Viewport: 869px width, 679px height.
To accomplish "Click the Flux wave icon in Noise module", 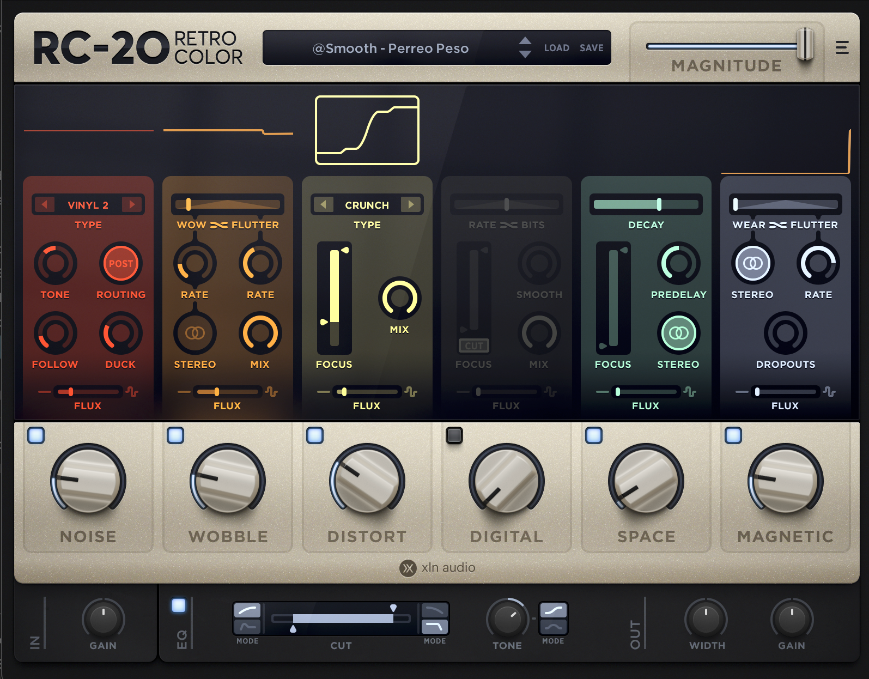I will pos(132,392).
